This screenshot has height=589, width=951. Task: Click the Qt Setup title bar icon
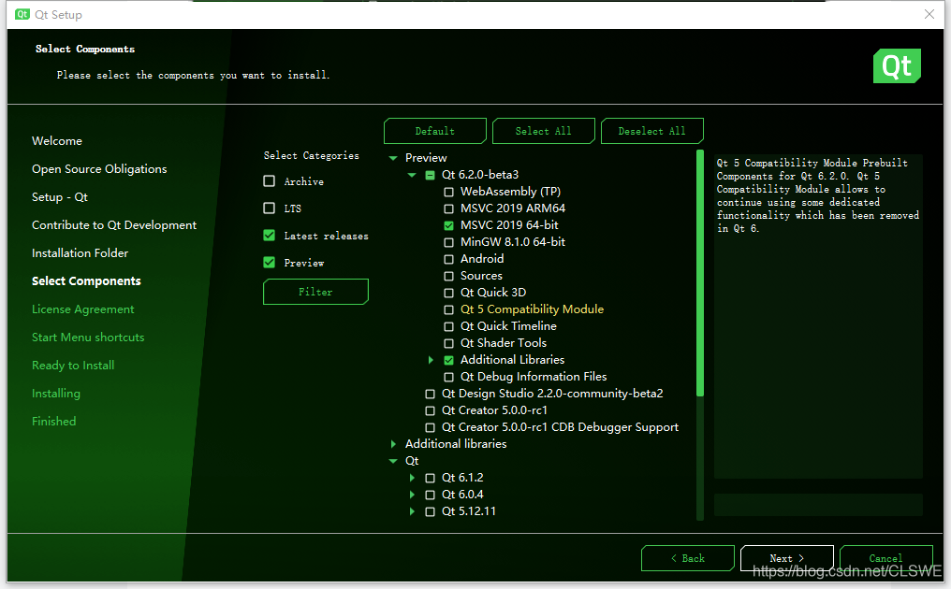coord(22,14)
